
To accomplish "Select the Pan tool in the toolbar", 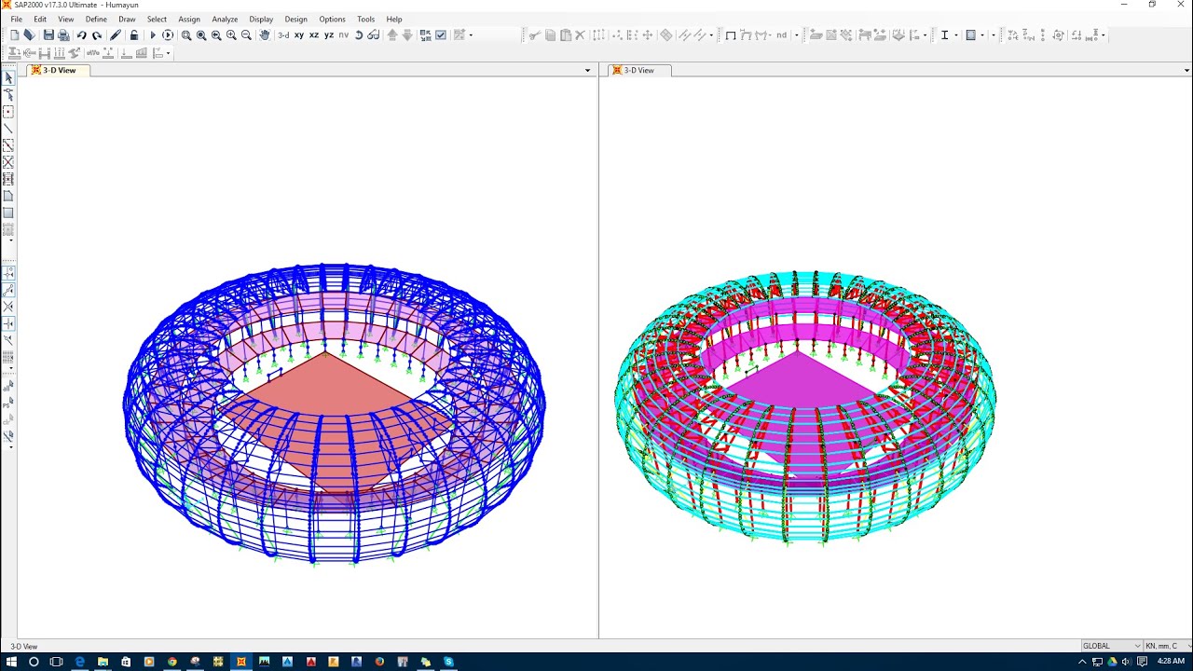I will click(x=265, y=34).
